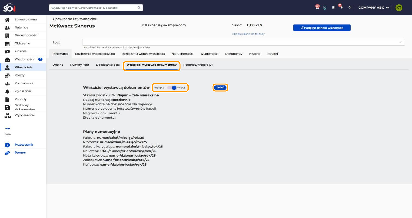Open Raporty file icon in sidebar
This screenshot has height=218, width=412.
7,99
